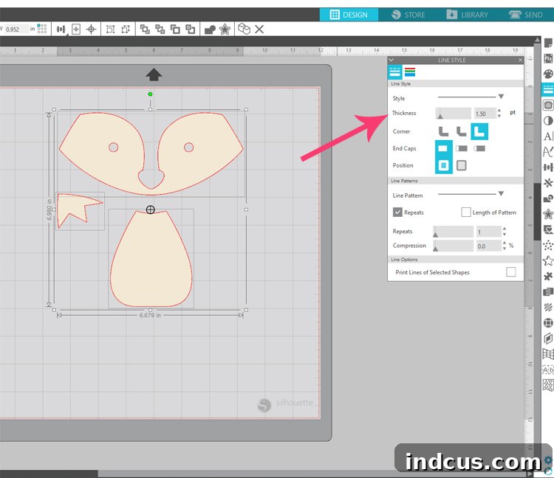Open the grid circle Warp icon
Viewport: 554px width, 478px height.
pos(548,323)
